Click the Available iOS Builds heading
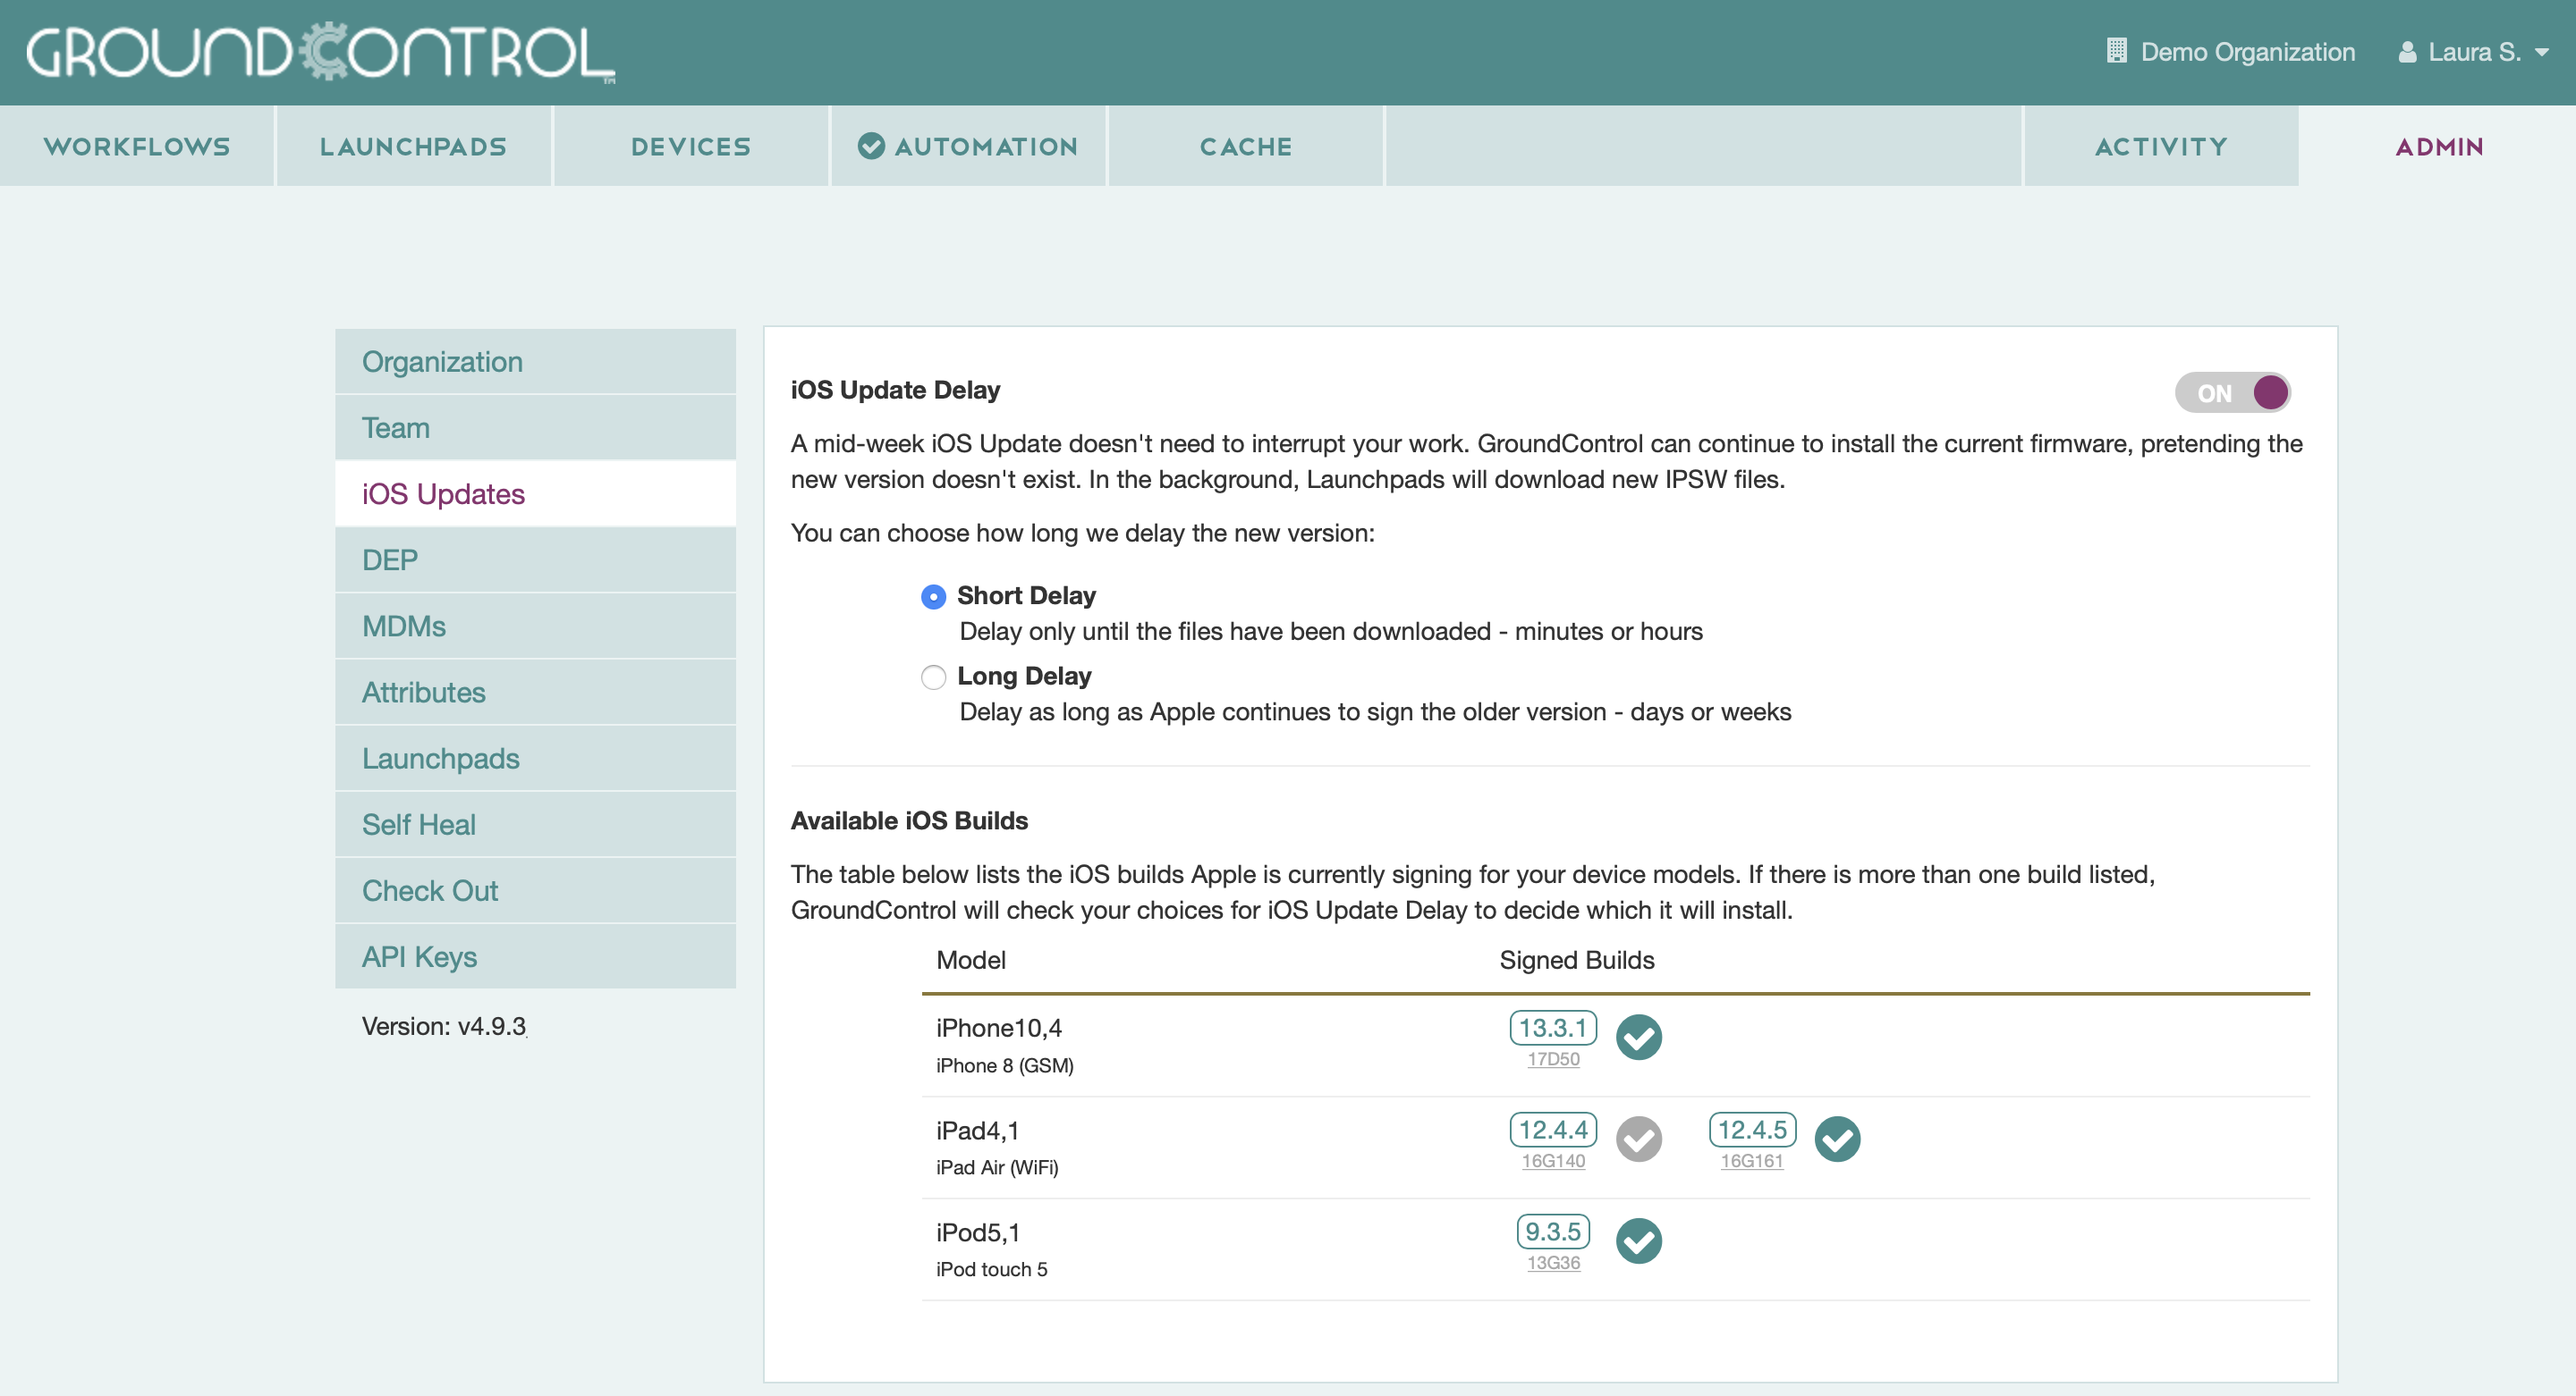 (x=909, y=820)
